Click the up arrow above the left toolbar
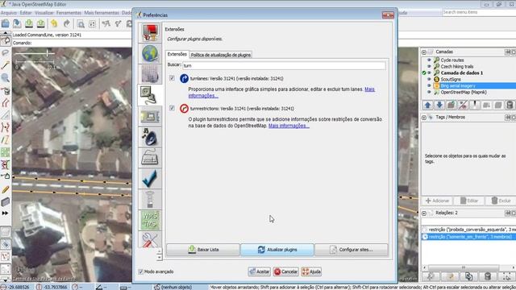 (6, 33)
